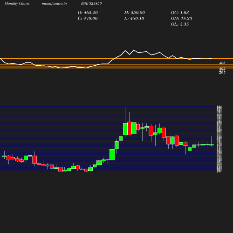The height and width of the screenshot is (233, 233).
Task: Select the open value 'O: 465.20'
Action: (88, 13)
